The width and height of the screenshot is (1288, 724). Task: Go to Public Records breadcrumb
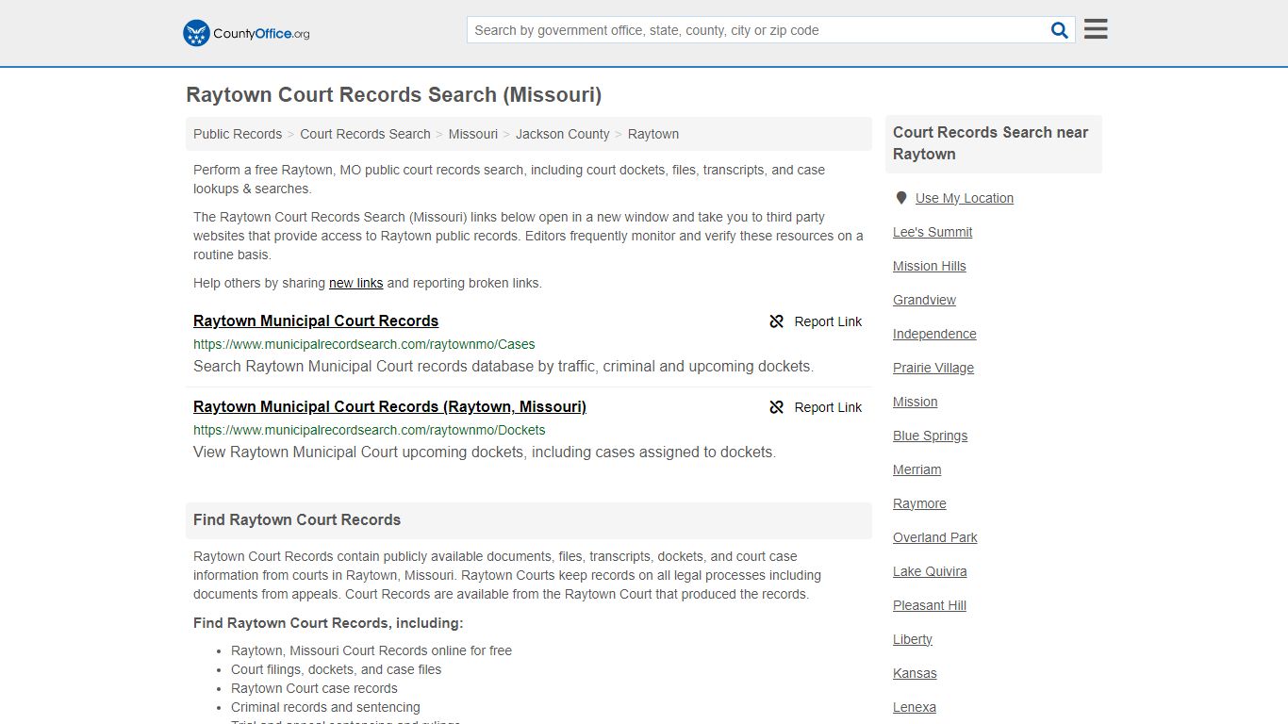(238, 134)
